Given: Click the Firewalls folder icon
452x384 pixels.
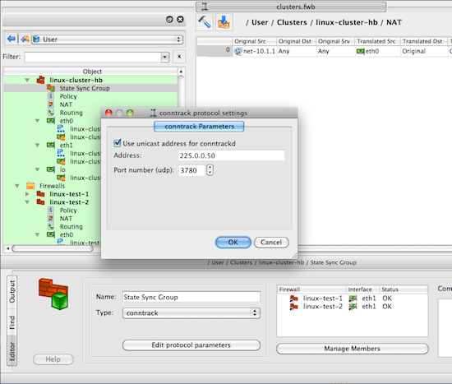Looking at the screenshot, I should pyautogui.click(x=30, y=186).
